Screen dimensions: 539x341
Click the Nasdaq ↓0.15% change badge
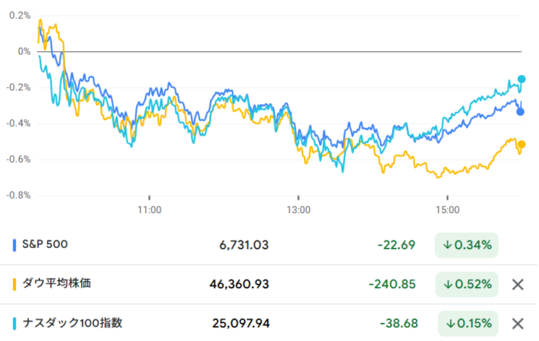466,324
